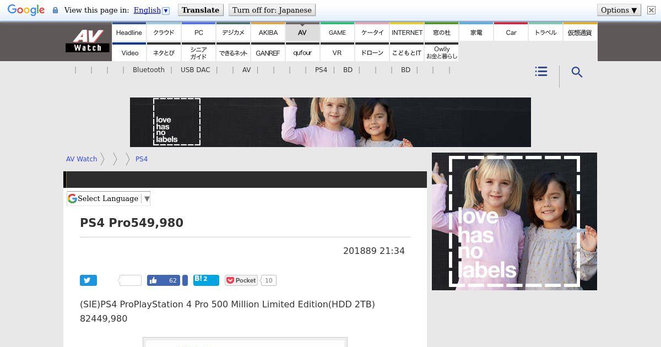Click the AV link in category subnav
Viewport: 661px width, 347px height.
(246, 70)
